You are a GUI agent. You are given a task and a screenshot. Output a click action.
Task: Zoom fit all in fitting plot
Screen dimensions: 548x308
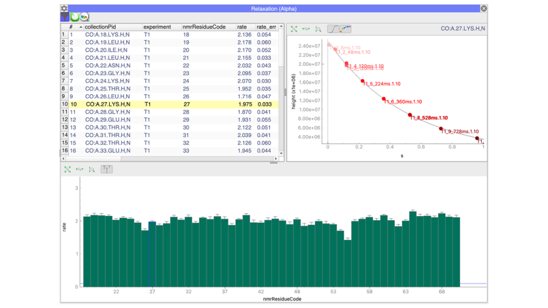[x=294, y=29]
